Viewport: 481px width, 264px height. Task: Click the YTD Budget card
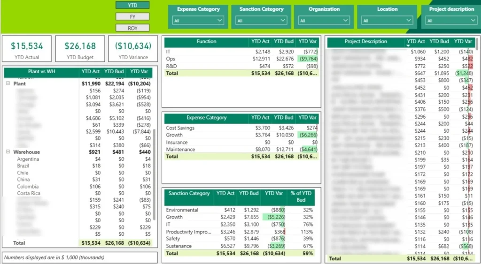[x=80, y=49]
